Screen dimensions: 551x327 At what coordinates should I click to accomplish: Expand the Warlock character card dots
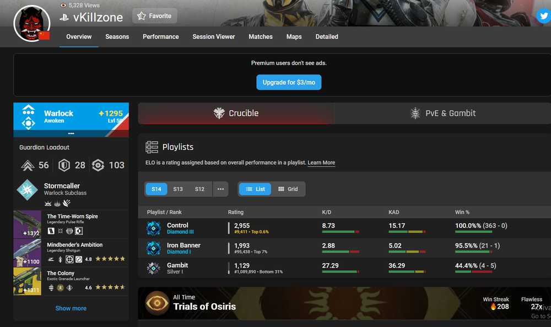pos(71,133)
